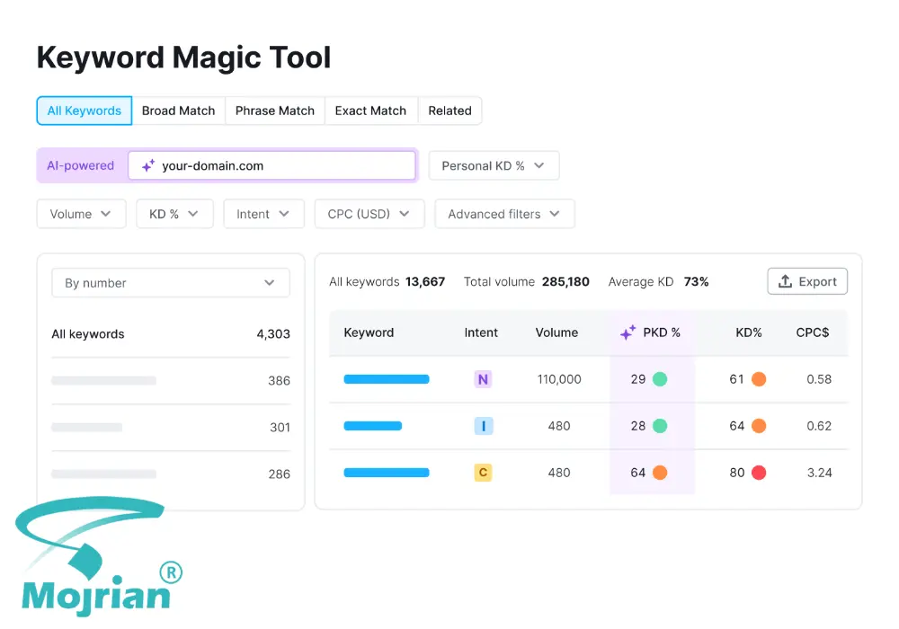
Task: Sort by the KD% column header
Action: (748, 332)
